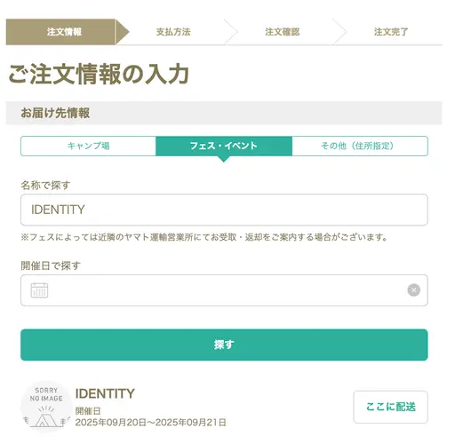Click the ご注文情報の入力 page heading
455x444 pixels.
point(99,74)
